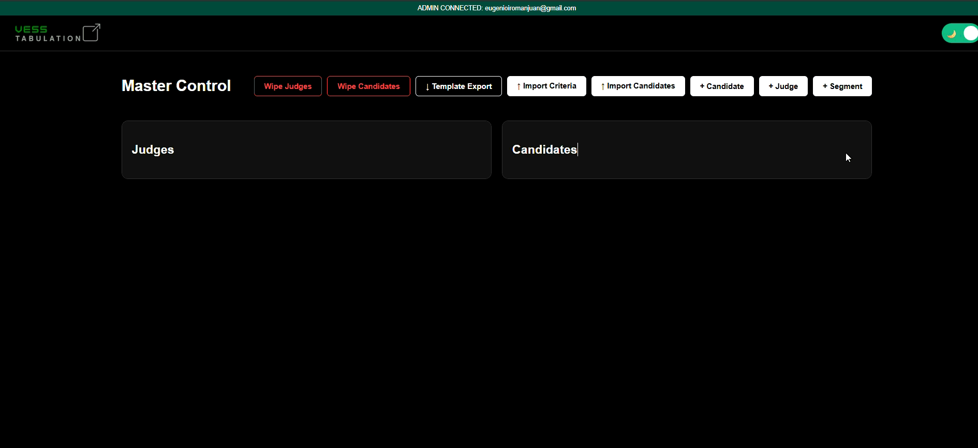Select the Judges panel heading
This screenshot has height=448, width=978.
(x=153, y=150)
